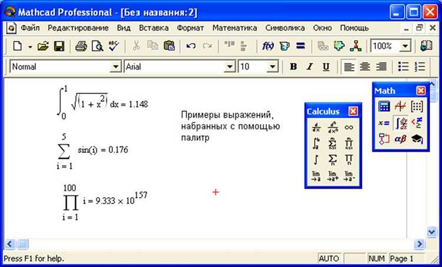Insert summation with limits from Calculus palette
442x267 pixels.
click(332, 143)
